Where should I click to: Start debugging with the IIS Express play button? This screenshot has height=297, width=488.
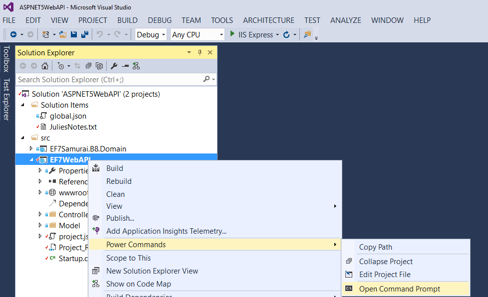[x=232, y=34]
